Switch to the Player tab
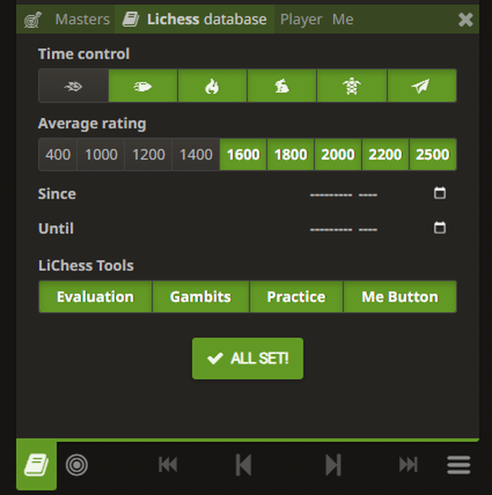The height and width of the screenshot is (495, 492). [x=301, y=19]
